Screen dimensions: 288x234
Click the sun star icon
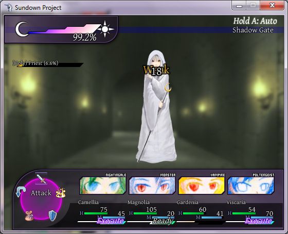[x=105, y=29]
